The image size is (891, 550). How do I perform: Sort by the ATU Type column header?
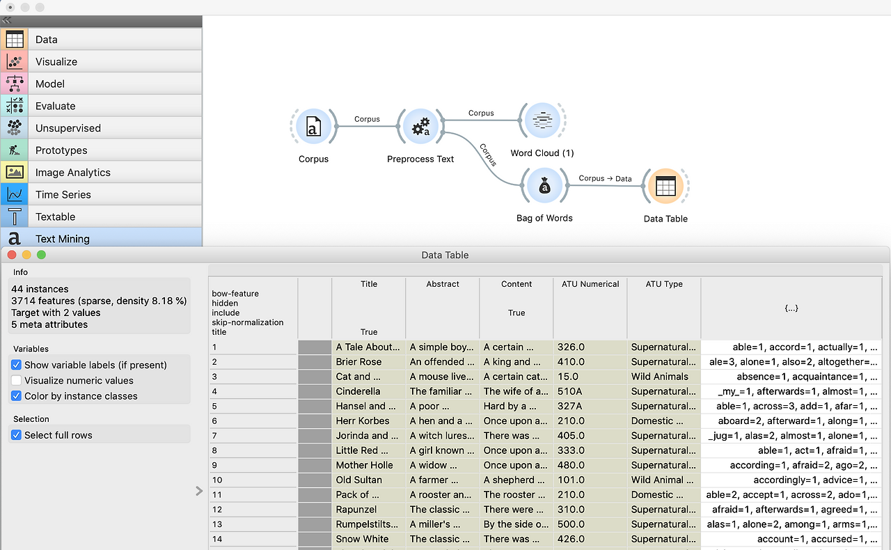[664, 308]
